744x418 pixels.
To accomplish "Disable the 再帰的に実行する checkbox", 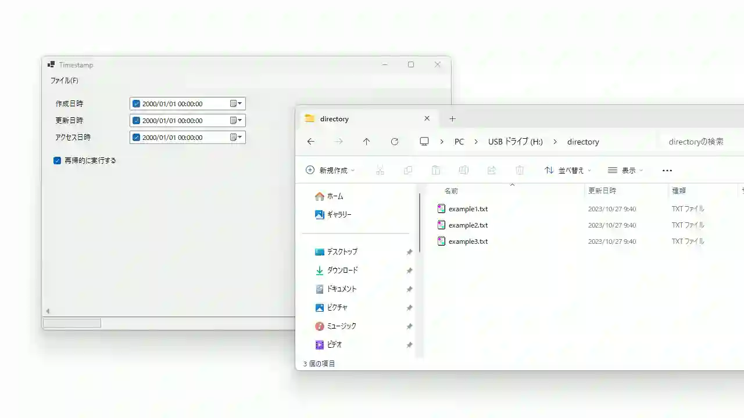I will coord(58,161).
